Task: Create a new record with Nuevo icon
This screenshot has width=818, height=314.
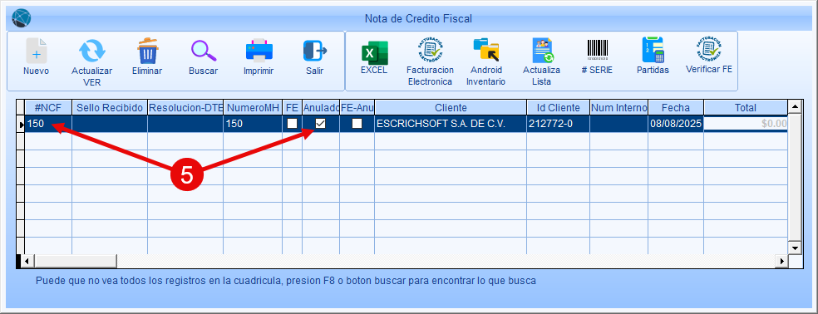Action: point(36,51)
